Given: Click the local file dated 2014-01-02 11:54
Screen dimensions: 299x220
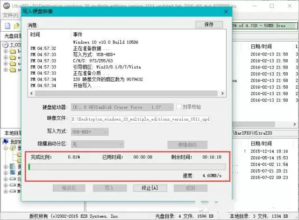Looking at the screenshot, I should 269,165.
